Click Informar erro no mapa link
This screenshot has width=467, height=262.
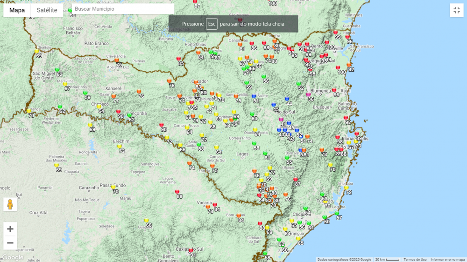pos(447,260)
